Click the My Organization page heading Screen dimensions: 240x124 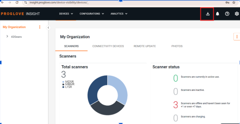pyautogui.click(x=75, y=37)
